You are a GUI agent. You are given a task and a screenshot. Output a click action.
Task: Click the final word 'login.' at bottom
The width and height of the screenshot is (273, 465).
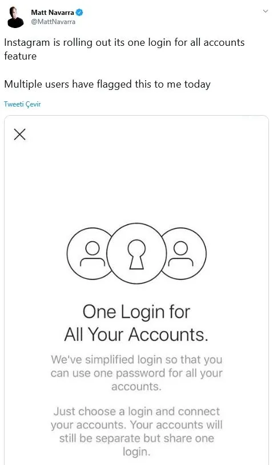coord(136,452)
